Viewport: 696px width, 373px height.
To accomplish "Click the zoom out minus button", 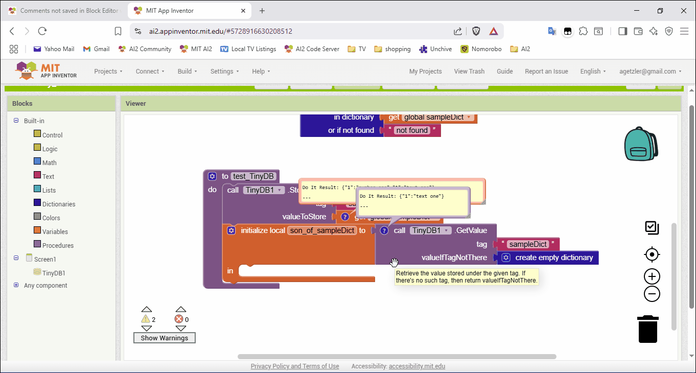I will (652, 294).
